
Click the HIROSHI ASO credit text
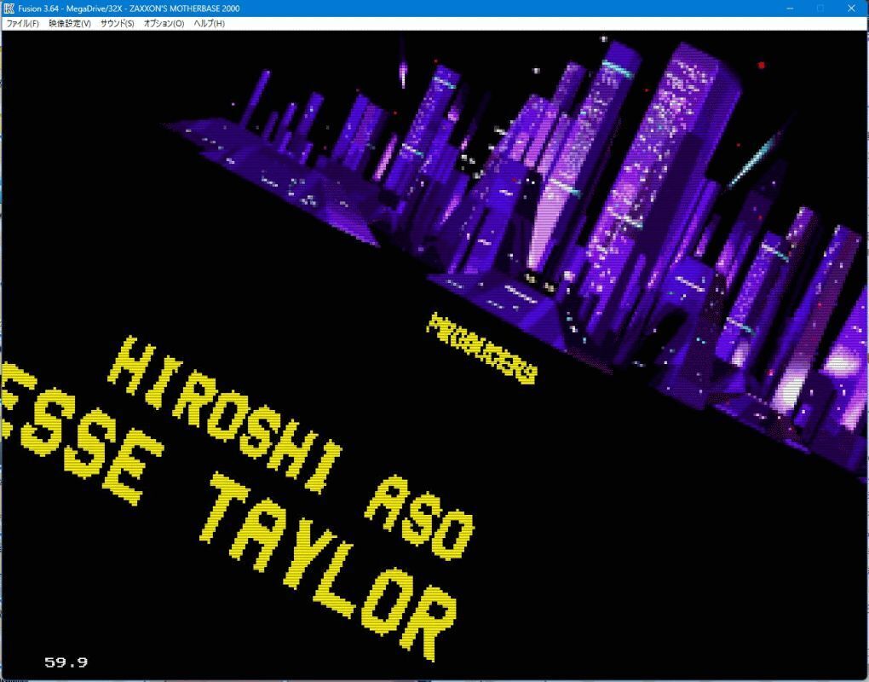click(291, 448)
